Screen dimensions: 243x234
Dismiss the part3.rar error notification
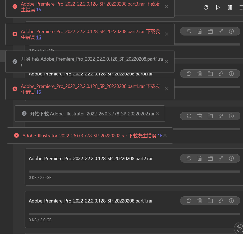(166, 7)
